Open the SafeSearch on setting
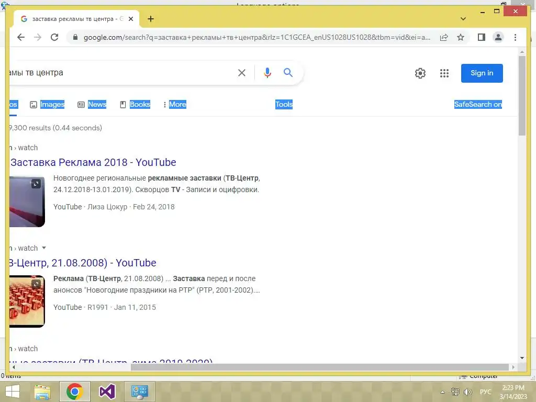 (478, 104)
